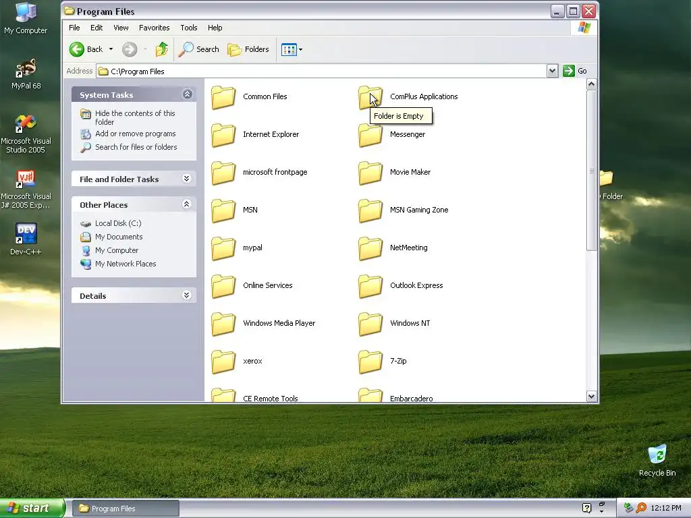Screen dimensions: 691x518
Task: Select the Common Files folder icon
Action: tap(223, 97)
